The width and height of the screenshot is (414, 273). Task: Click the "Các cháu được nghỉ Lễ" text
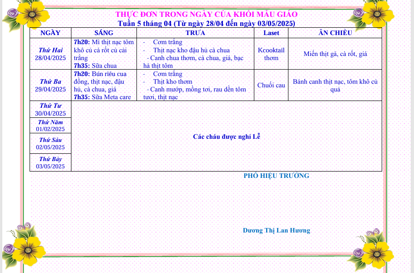pos(227,136)
